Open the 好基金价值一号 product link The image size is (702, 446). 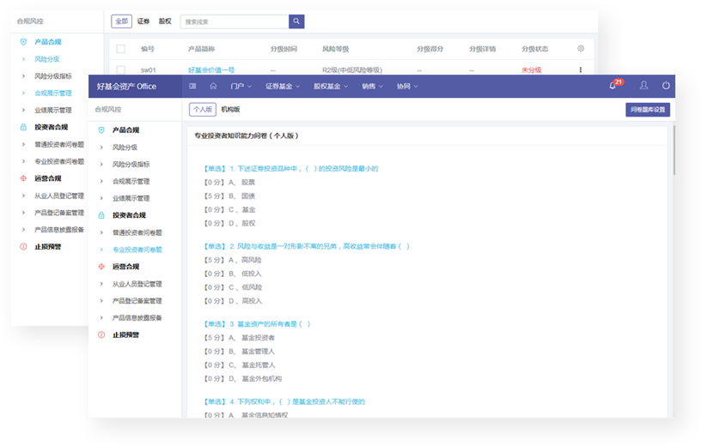[211, 69]
